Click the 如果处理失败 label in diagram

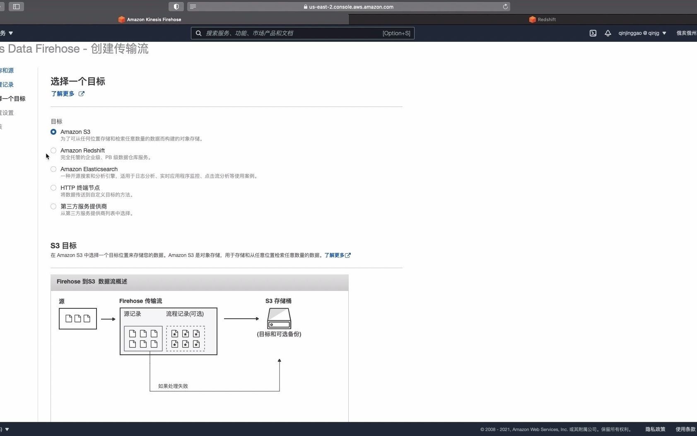point(173,386)
